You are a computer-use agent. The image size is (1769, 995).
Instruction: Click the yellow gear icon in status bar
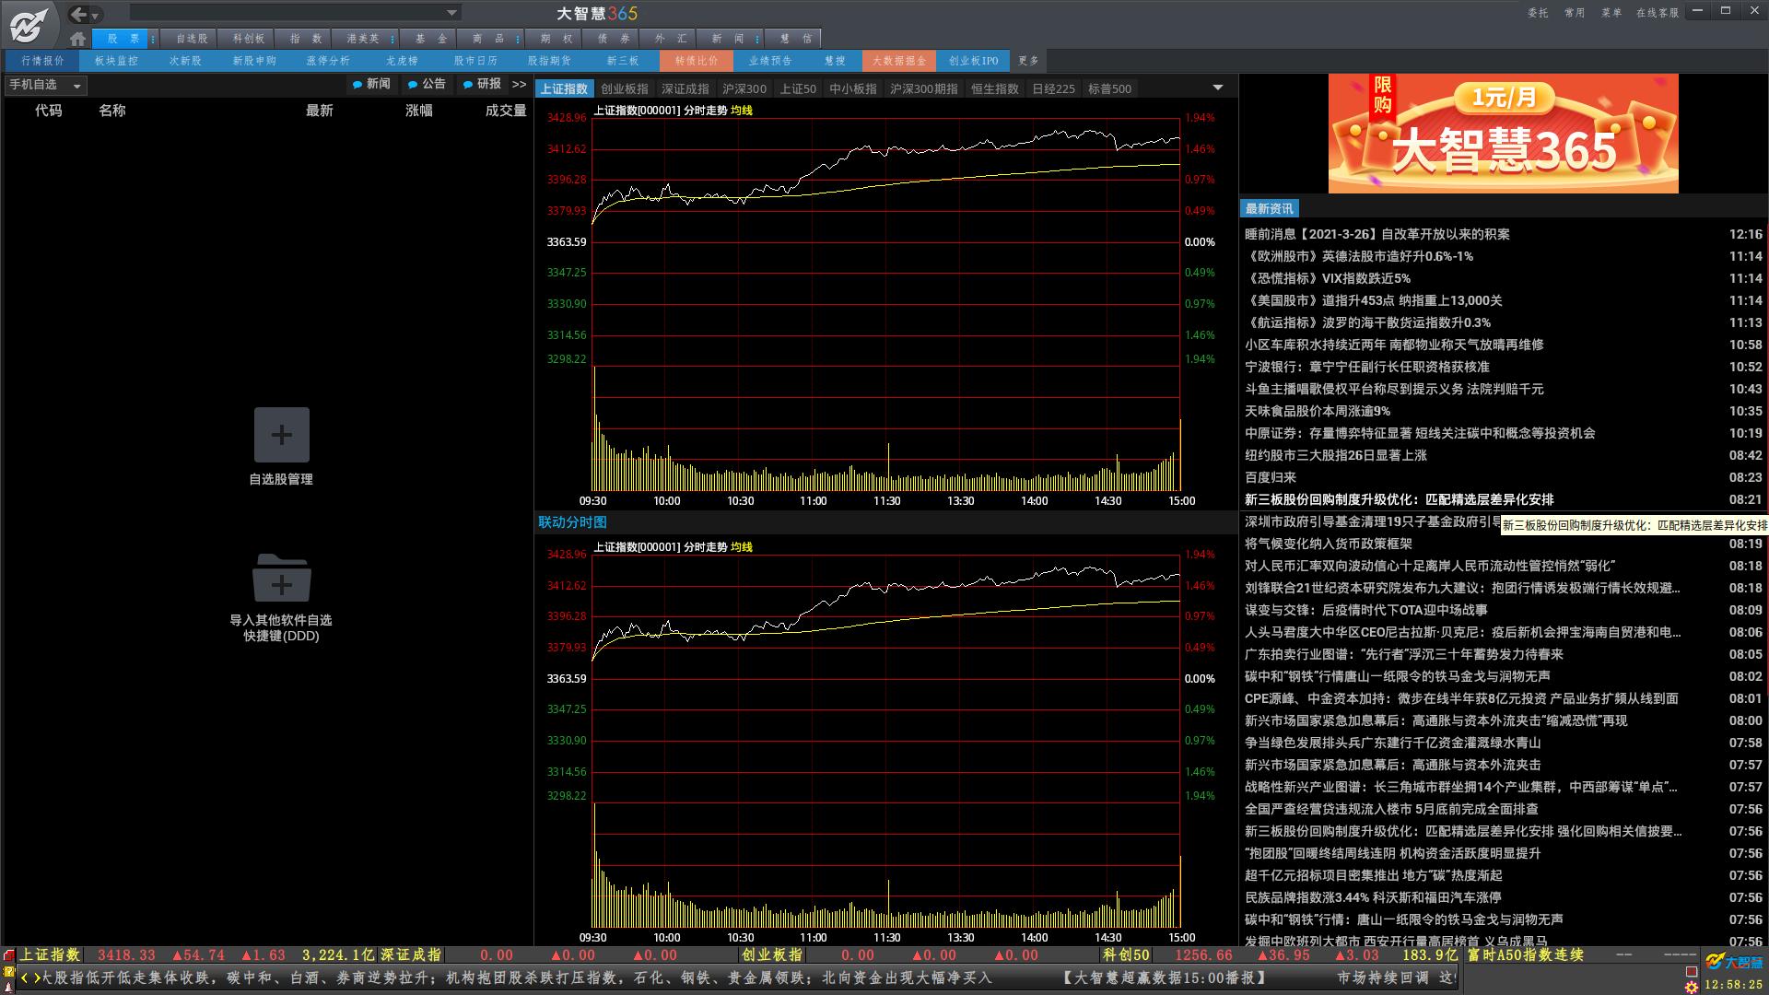click(x=1691, y=987)
